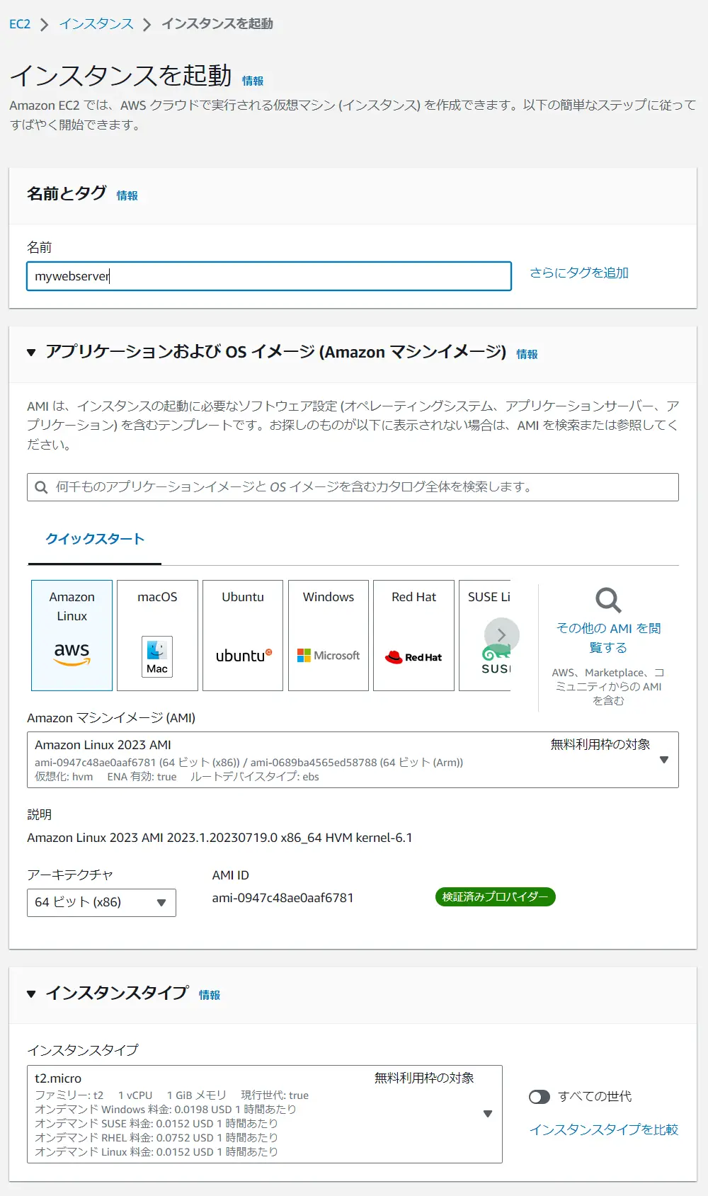This screenshot has height=1196, width=708.
Task: Click the 名前 input field containing mywebserver
Action: (x=269, y=276)
